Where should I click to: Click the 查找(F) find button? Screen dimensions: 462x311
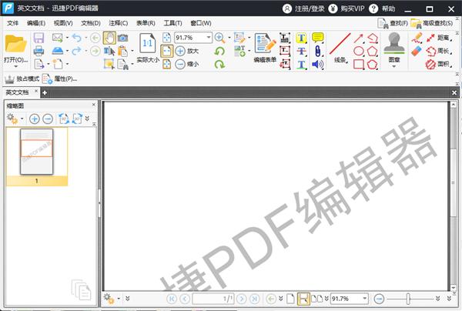point(393,23)
